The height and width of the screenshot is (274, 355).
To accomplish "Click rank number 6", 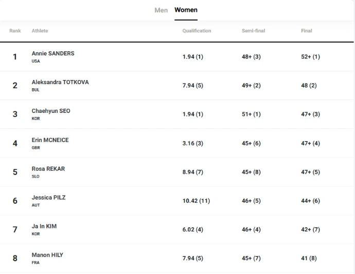I will point(15,201).
